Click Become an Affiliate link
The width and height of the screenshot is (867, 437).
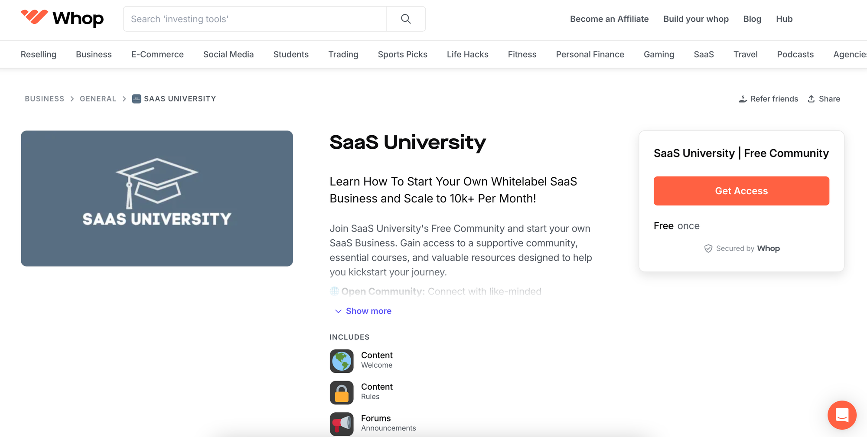pos(609,19)
